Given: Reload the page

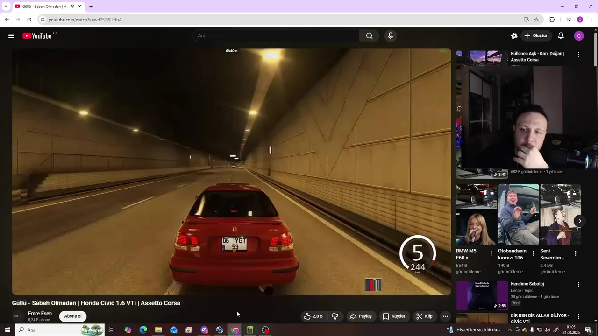Looking at the screenshot, I should click(29, 20).
